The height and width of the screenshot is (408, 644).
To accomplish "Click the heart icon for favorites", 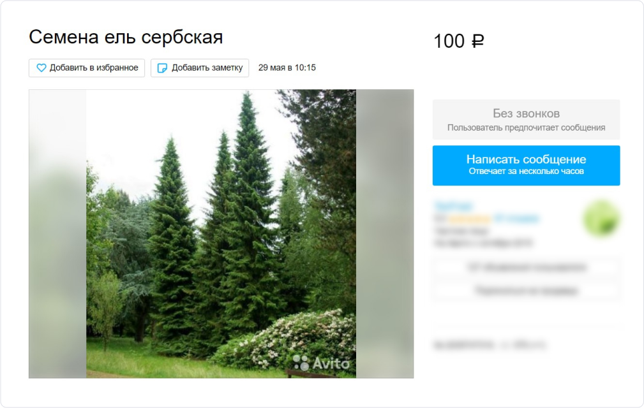I will [x=41, y=68].
